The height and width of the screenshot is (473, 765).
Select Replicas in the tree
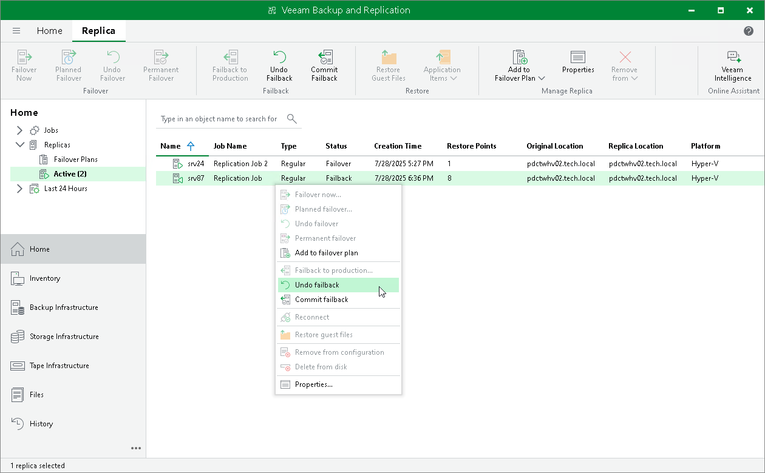(57, 145)
